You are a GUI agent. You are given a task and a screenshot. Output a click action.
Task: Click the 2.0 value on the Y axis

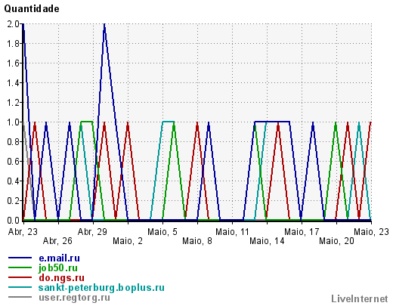[x=13, y=24]
